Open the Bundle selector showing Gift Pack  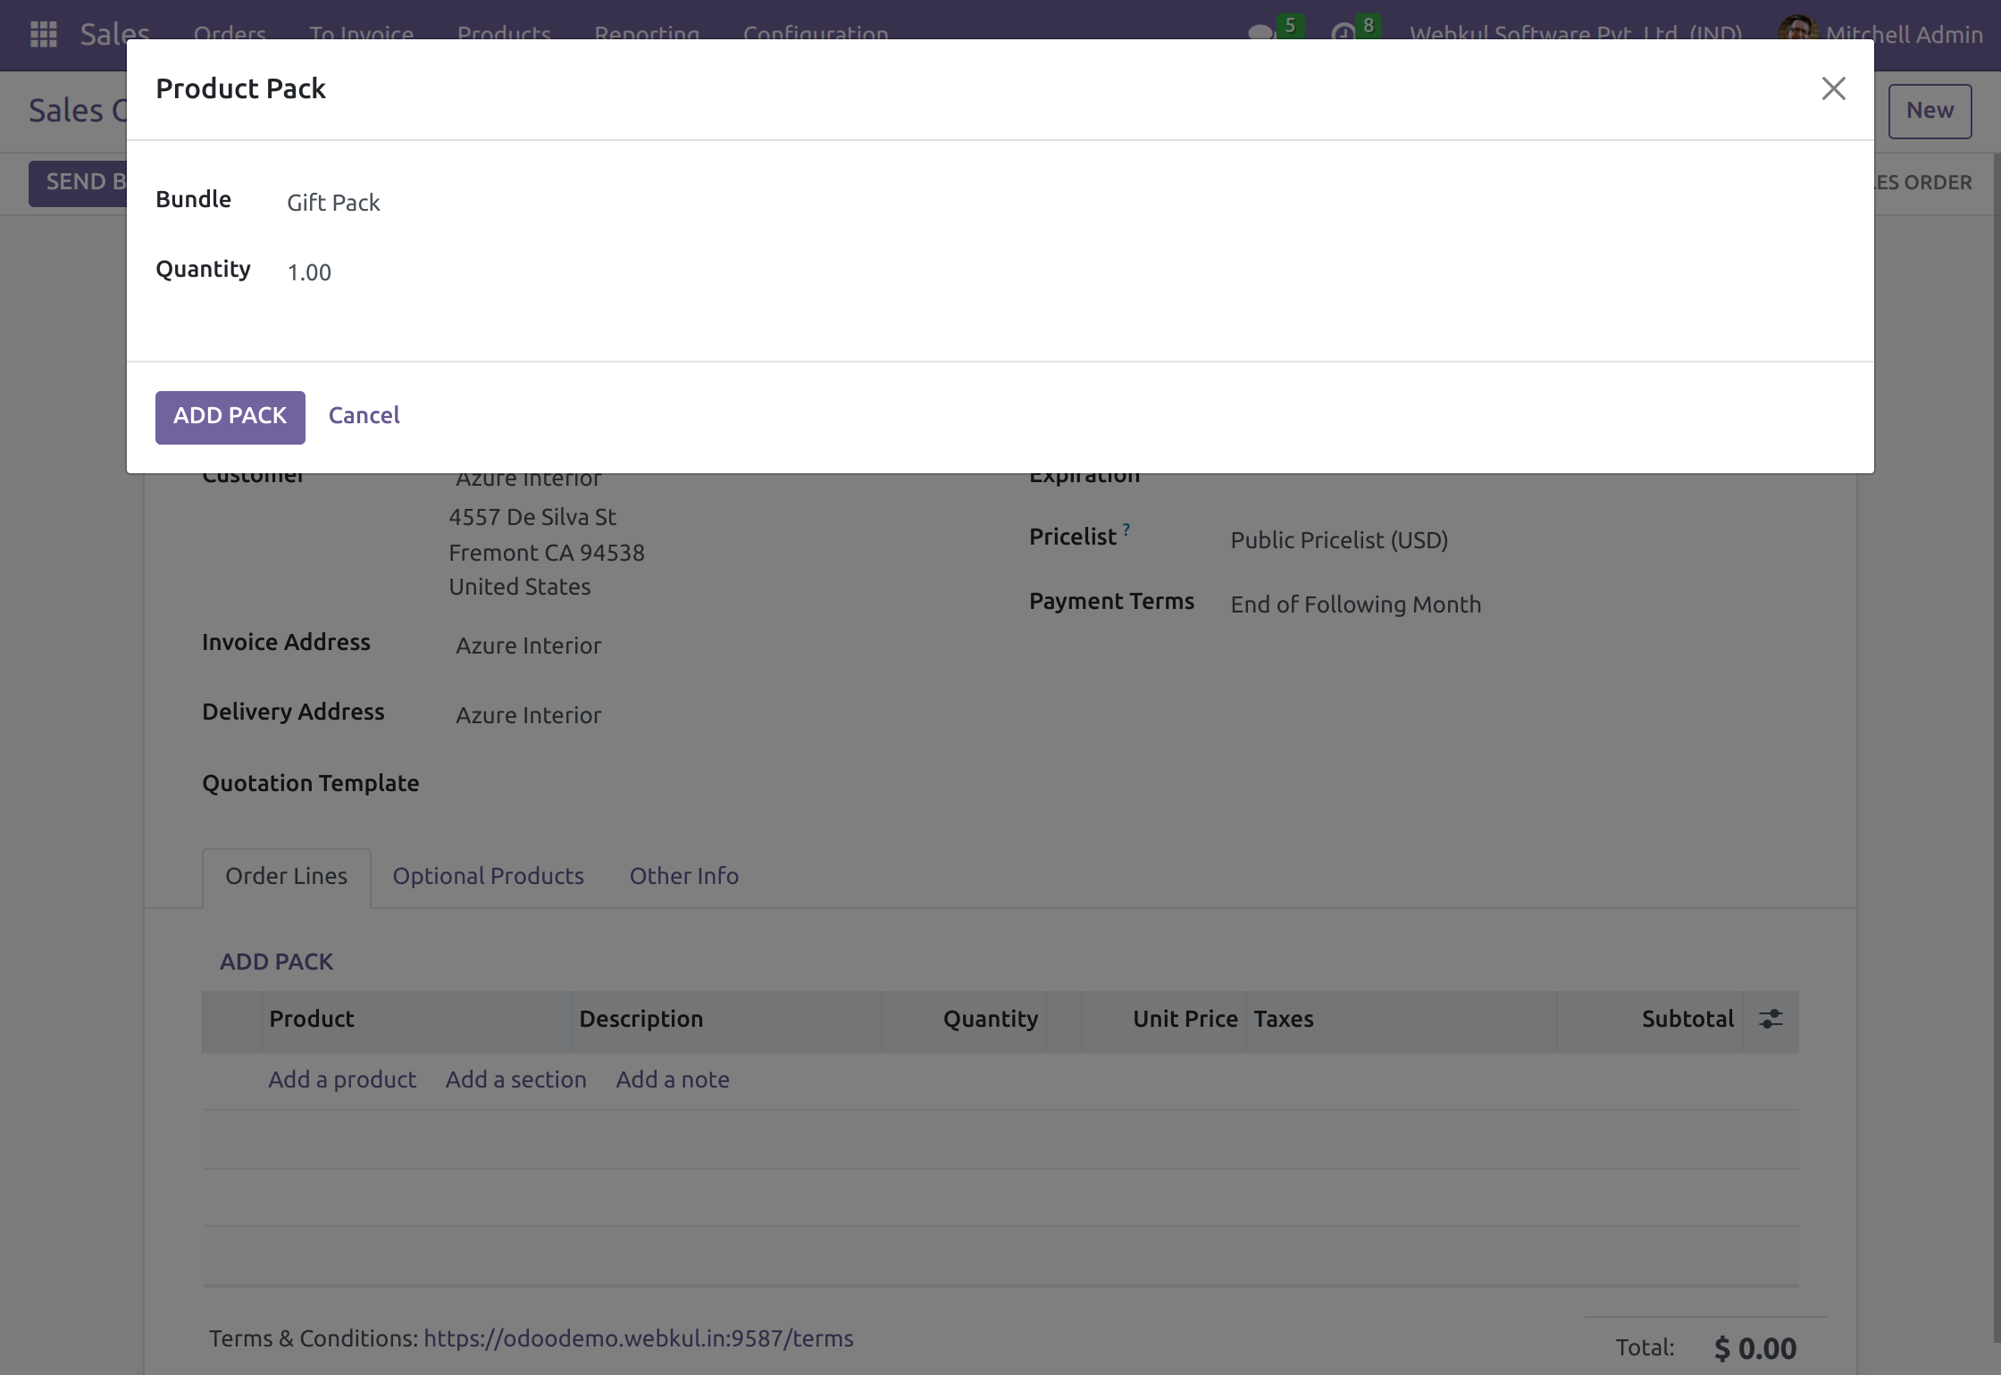[332, 203]
